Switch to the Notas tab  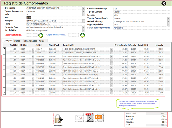[x=42, y=41]
